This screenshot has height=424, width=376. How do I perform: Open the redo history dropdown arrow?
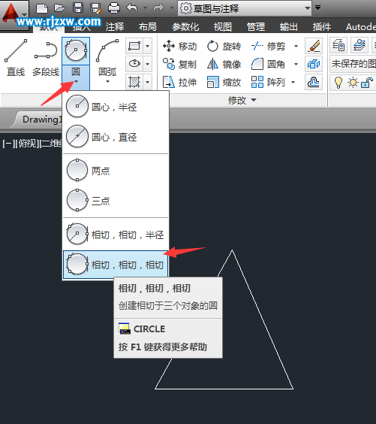pyautogui.click(x=172, y=8)
